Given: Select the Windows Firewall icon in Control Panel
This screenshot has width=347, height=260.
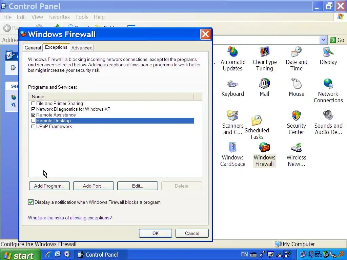Looking at the screenshot, I should tap(264, 154).
